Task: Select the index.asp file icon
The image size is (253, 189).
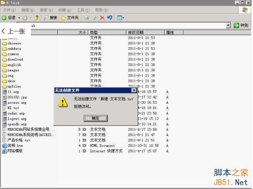Action: point(4,113)
